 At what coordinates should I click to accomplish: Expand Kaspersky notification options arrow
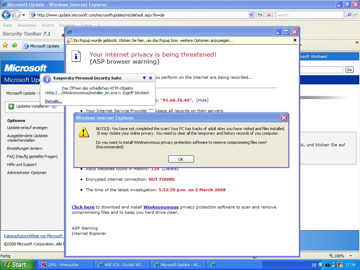click(x=144, y=78)
